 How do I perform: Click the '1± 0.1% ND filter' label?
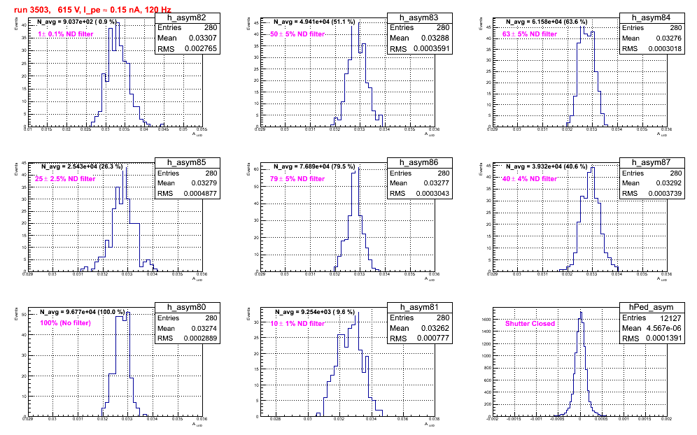click(x=65, y=34)
